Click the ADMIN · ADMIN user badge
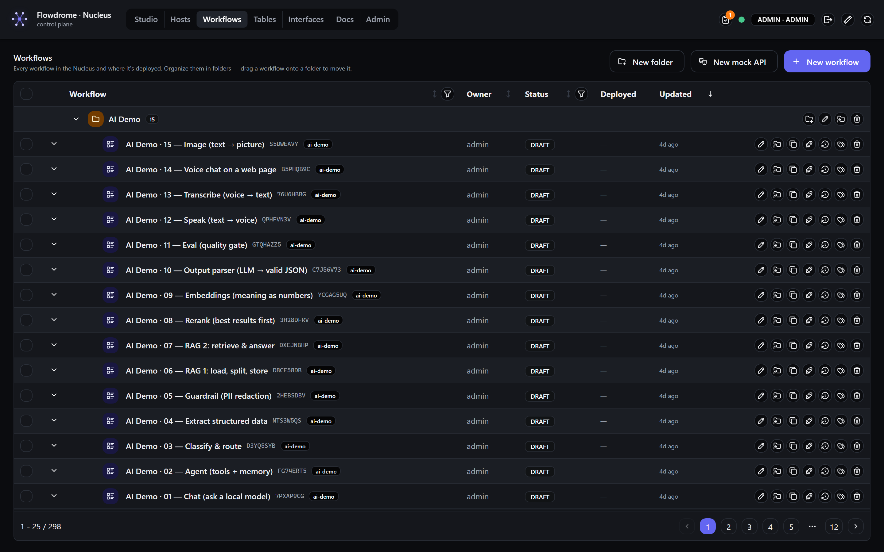 coord(783,19)
